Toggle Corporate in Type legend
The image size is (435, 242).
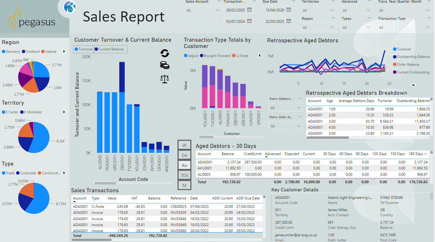click(x=26, y=173)
